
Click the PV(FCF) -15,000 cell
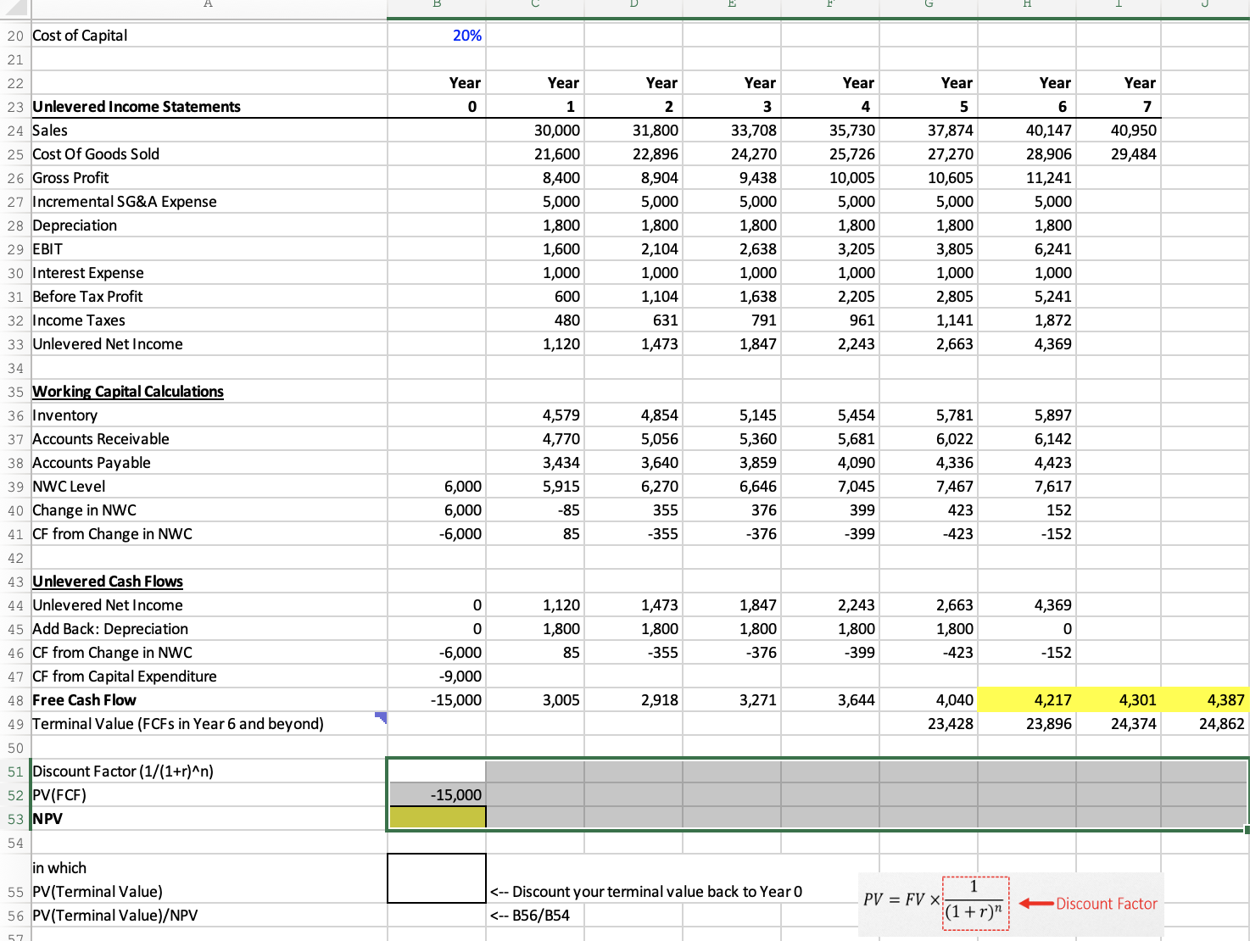pos(437,795)
